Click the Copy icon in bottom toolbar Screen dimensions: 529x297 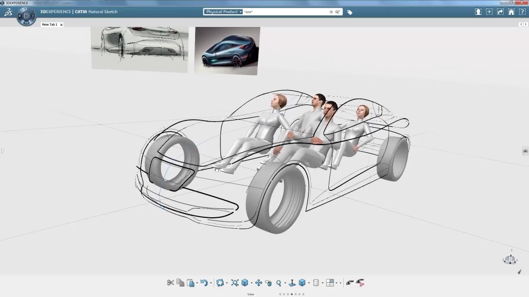[181, 283]
